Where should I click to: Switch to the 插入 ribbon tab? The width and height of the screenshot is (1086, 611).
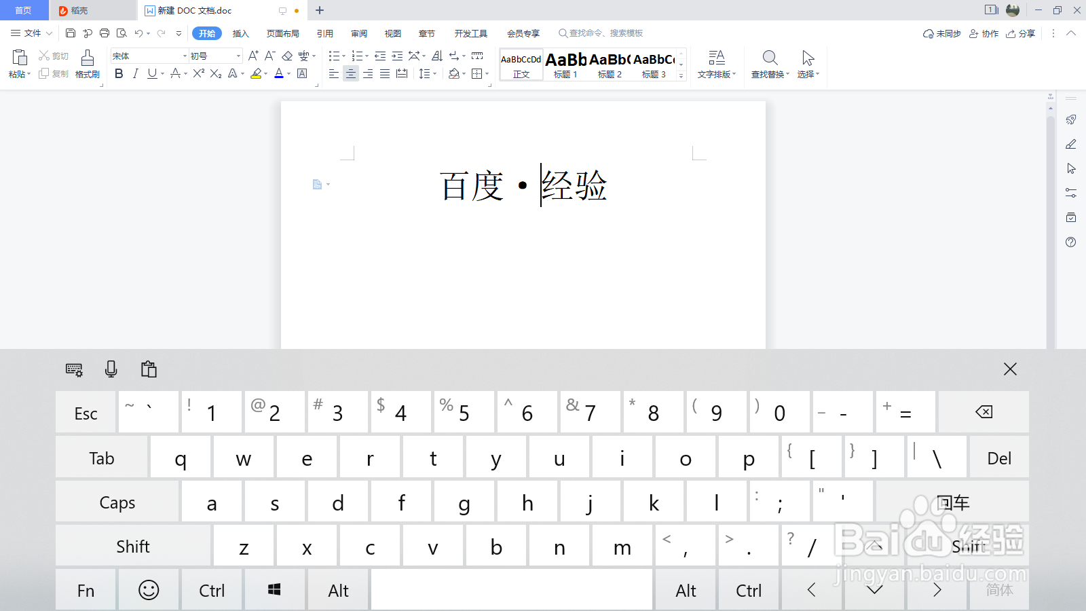click(x=241, y=33)
